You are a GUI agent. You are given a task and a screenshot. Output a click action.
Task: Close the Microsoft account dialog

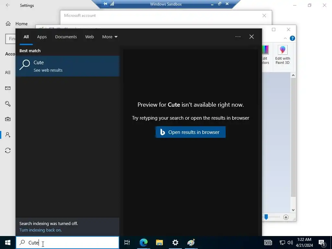(264, 16)
